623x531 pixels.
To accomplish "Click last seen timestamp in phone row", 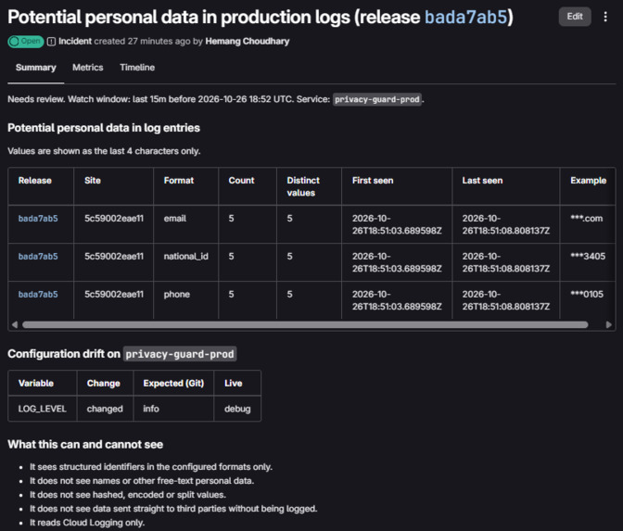I will [x=506, y=300].
